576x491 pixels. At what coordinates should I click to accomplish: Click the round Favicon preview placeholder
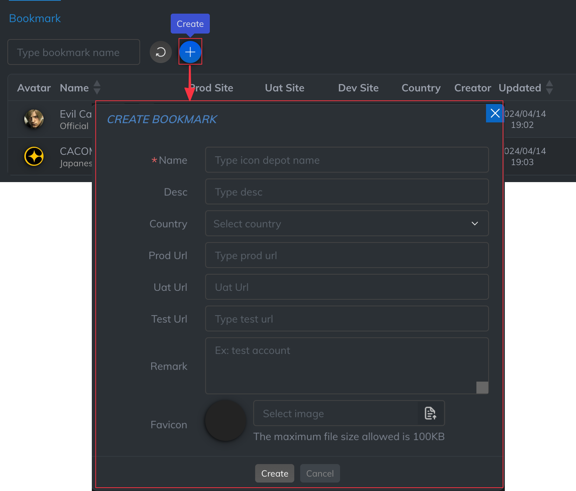coord(225,421)
